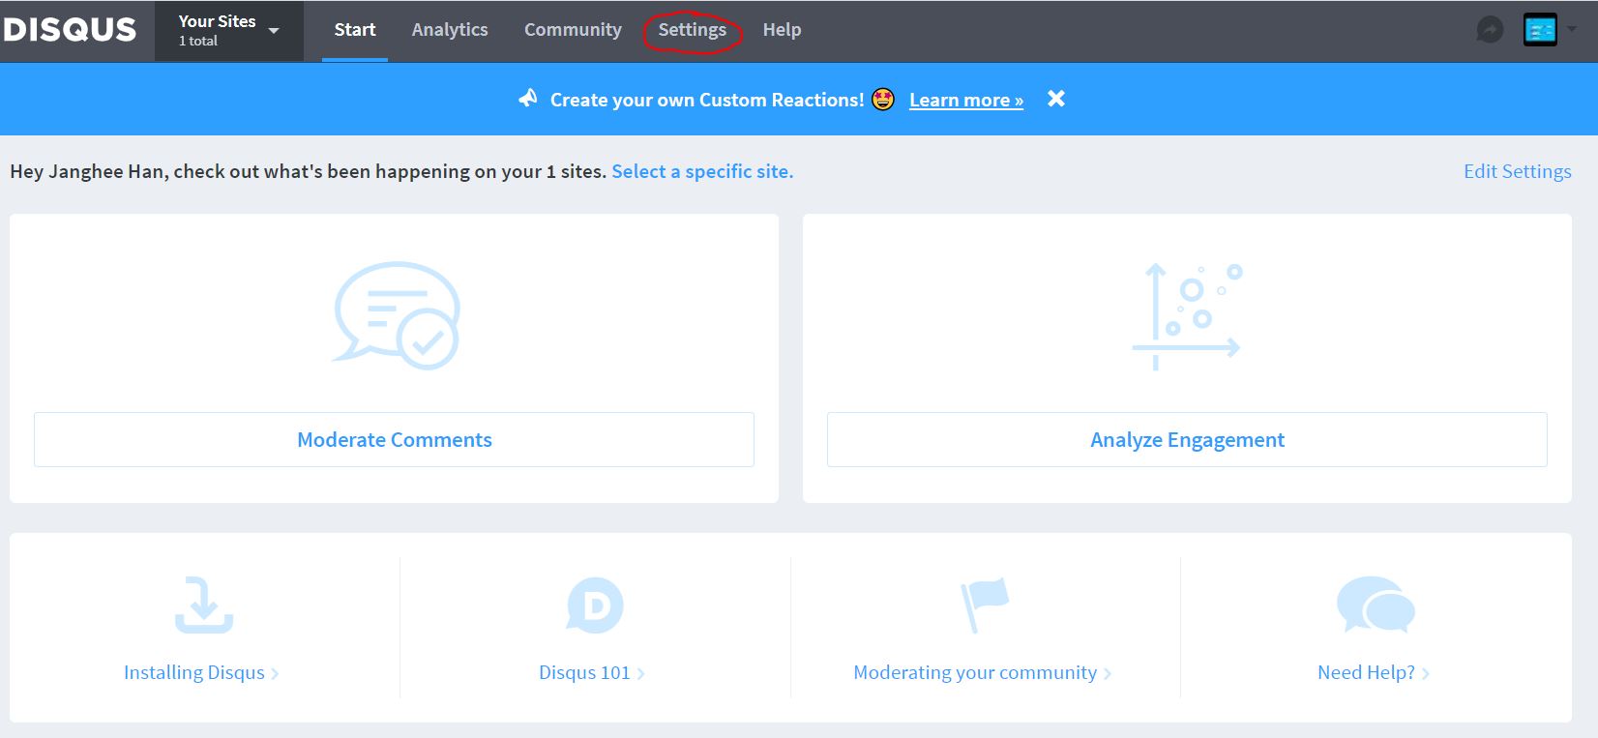Go to the Community tab

(573, 30)
